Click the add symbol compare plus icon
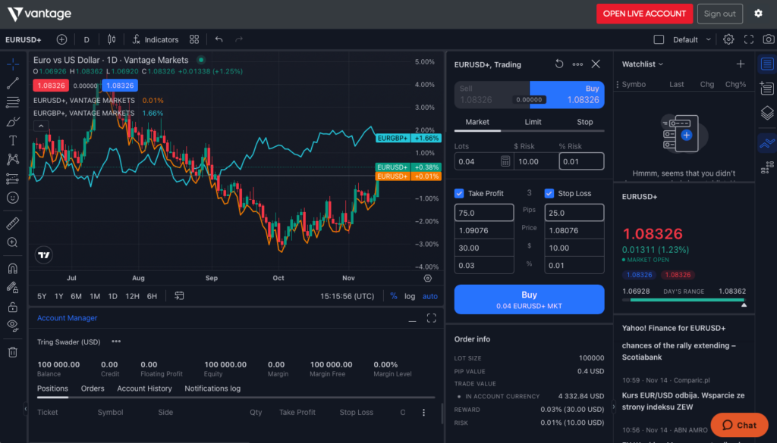The width and height of the screenshot is (777, 443). 61,39
